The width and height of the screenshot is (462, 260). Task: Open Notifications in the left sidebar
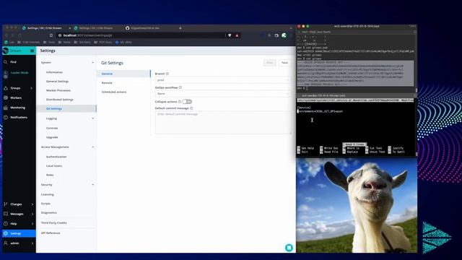pyautogui.click(x=19, y=117)
